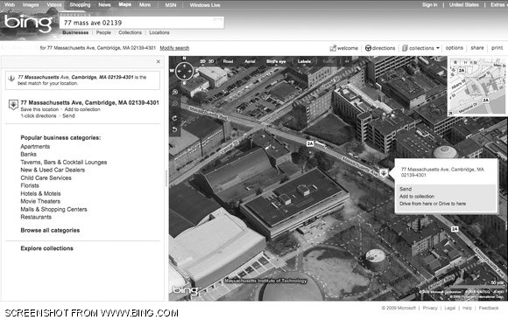Click Send in the map popup
508x320 pixels.
[406, 189]
